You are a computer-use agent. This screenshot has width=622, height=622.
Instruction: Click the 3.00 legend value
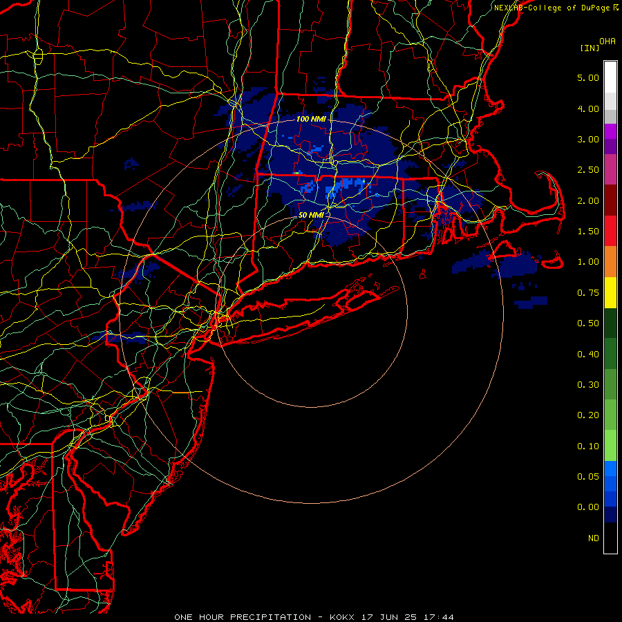[x=588, y=139]
